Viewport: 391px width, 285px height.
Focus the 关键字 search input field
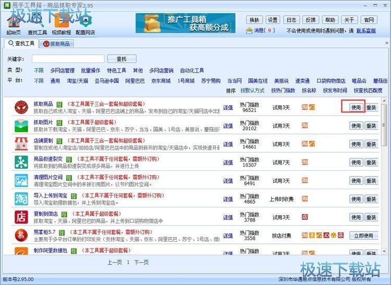point(68,59)
